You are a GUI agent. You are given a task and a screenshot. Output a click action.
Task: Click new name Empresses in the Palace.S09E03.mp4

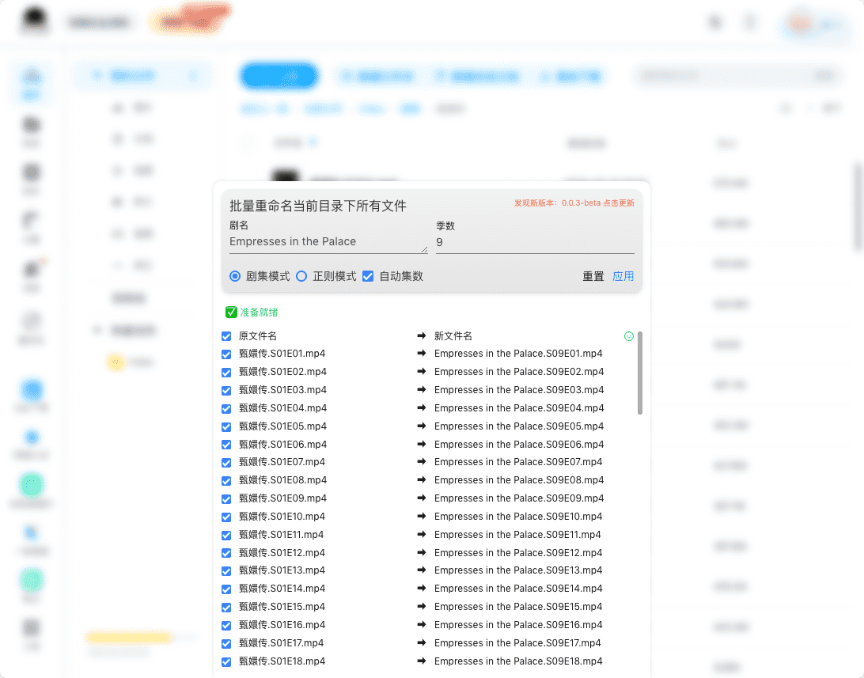pos(519,390)
